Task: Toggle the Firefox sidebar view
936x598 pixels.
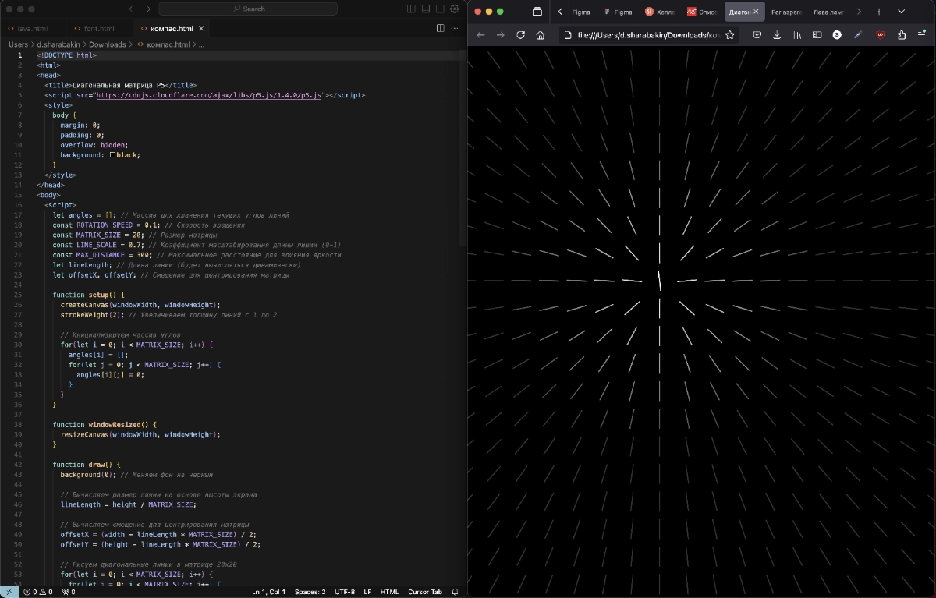Action: coord(817,35)
